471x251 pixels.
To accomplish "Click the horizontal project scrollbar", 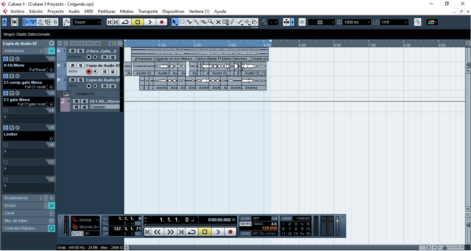I will coord(276,247).
